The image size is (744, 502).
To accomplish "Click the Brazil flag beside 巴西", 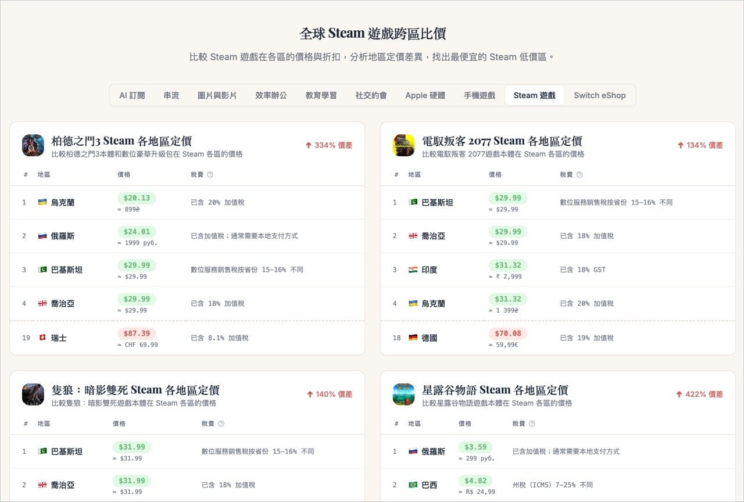I will pos(413,485).
